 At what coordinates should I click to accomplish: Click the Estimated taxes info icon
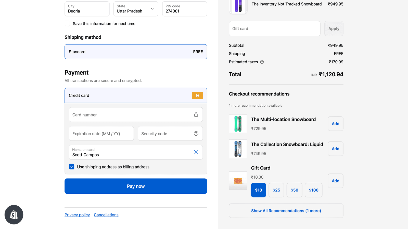pos(262,62)
